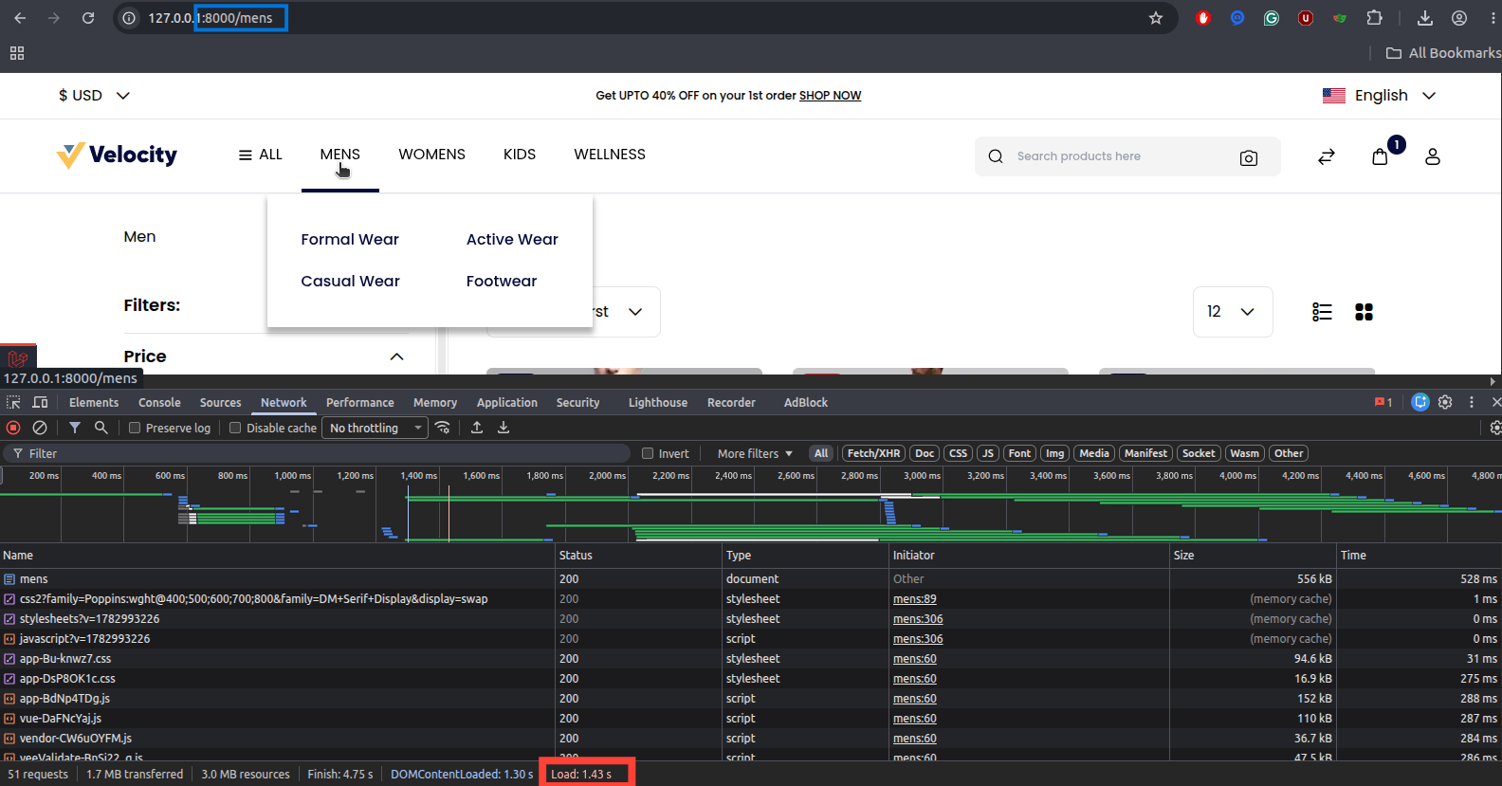Open network search magnifier icon

pyautogui.click(x=101, y=428)
